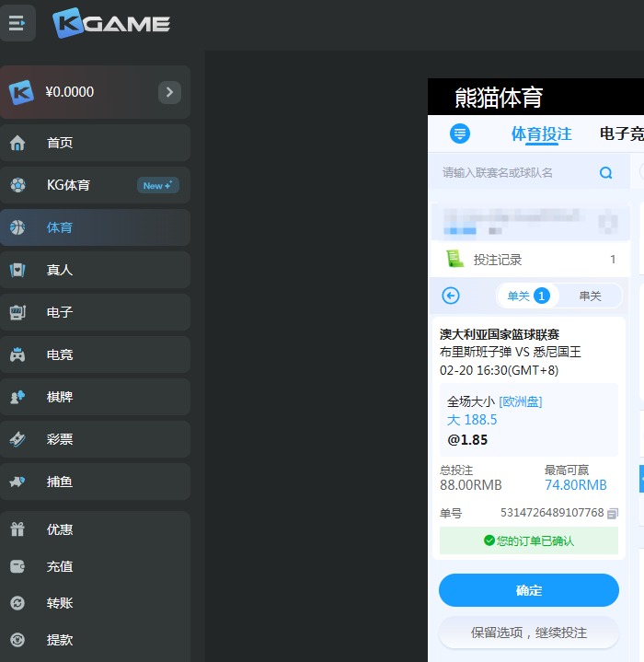The image size is (644, 662).
Task: Select the 串关 parlay tab
Action: coord(590,296)
